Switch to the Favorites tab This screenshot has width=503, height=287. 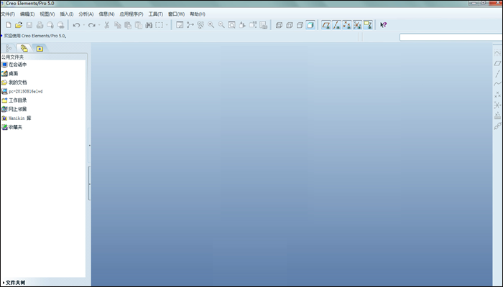tap(40, 48)
